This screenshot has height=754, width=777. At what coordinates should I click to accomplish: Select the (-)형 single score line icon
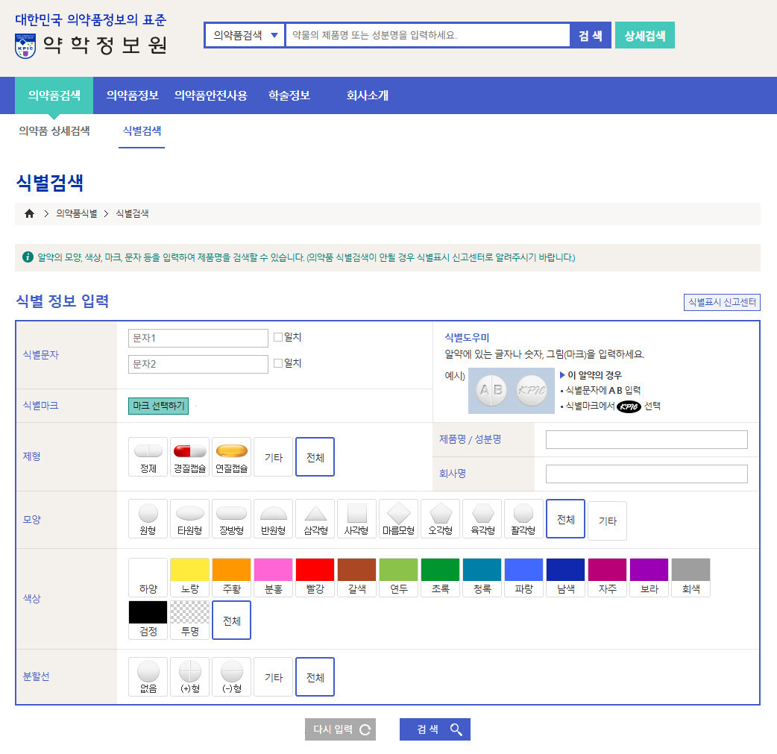(x=231, y=676)
